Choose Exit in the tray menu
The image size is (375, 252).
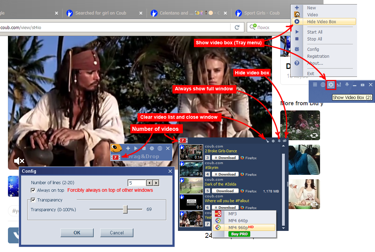pos(311,73)
